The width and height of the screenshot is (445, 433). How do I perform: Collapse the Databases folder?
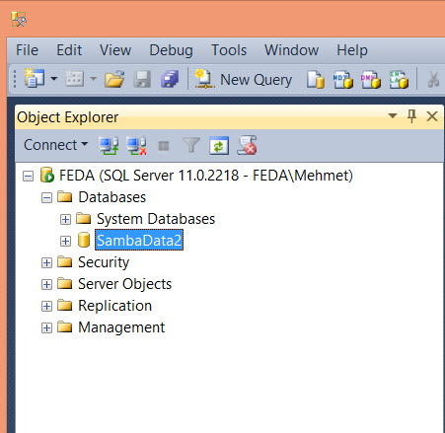click(46, 197)
